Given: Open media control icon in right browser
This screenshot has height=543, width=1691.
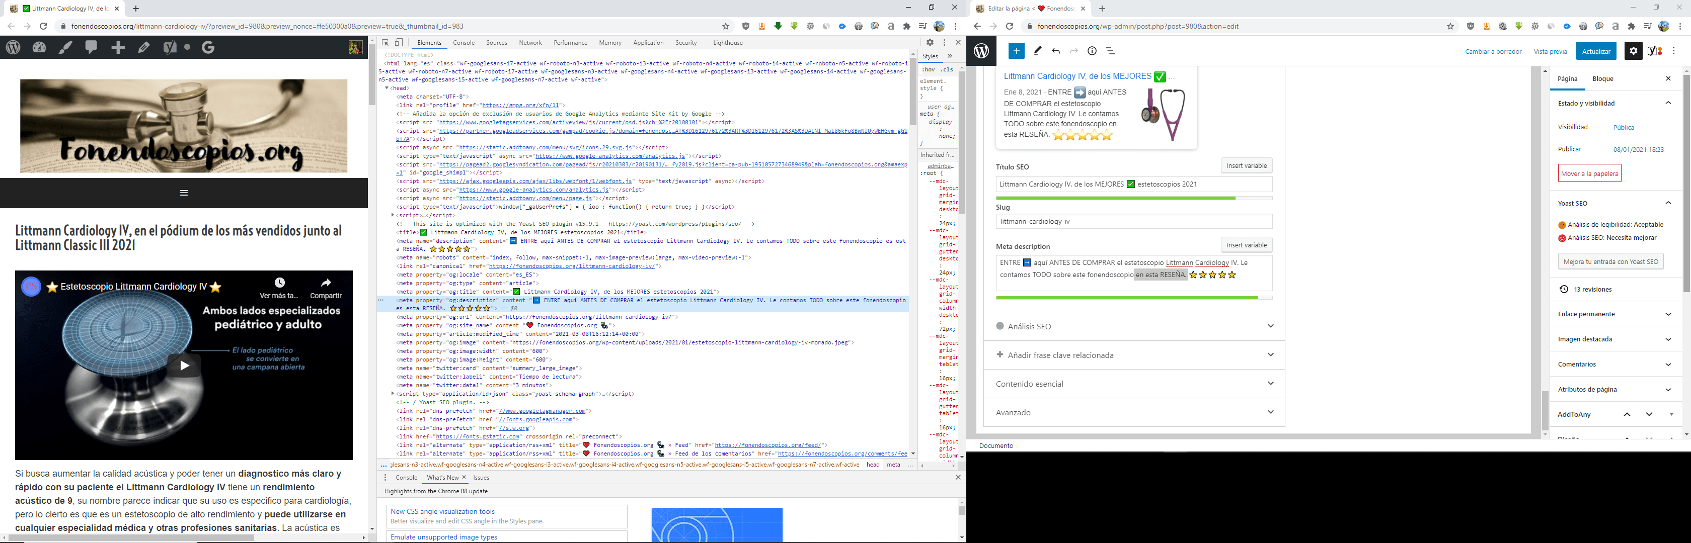Looking at the screenshot, I should coord(1647,26).
